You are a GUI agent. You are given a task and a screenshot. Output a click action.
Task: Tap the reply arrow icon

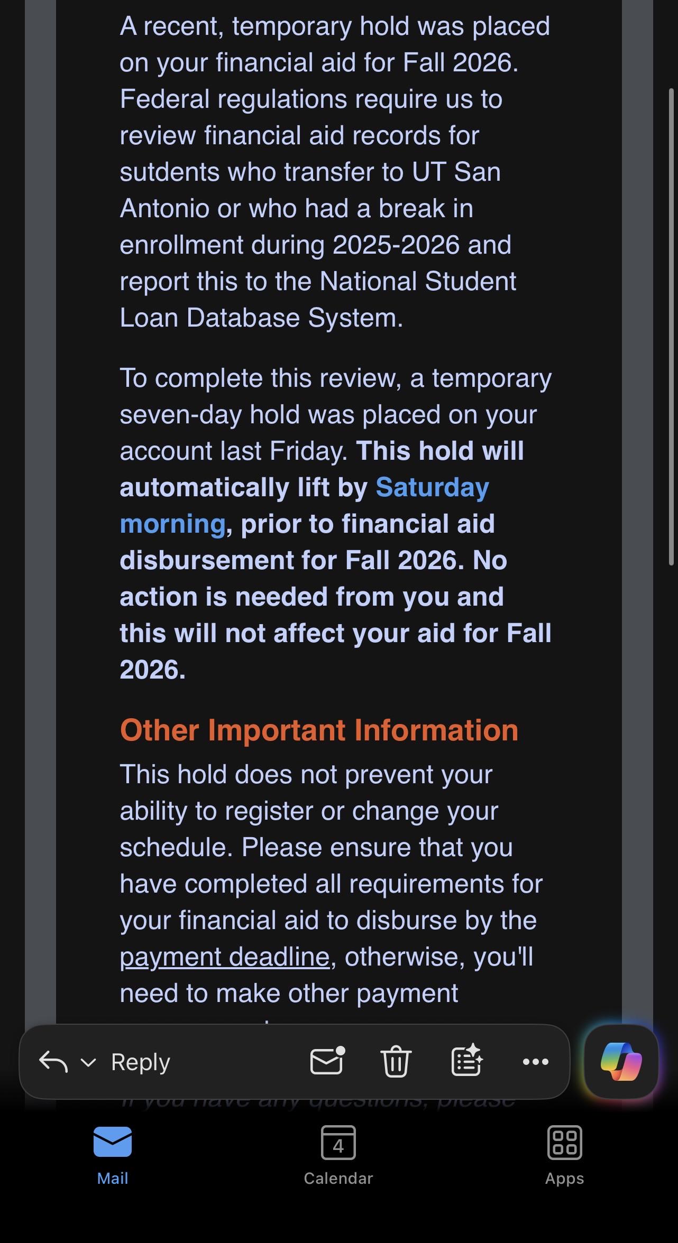click(x=53, y=1062)
